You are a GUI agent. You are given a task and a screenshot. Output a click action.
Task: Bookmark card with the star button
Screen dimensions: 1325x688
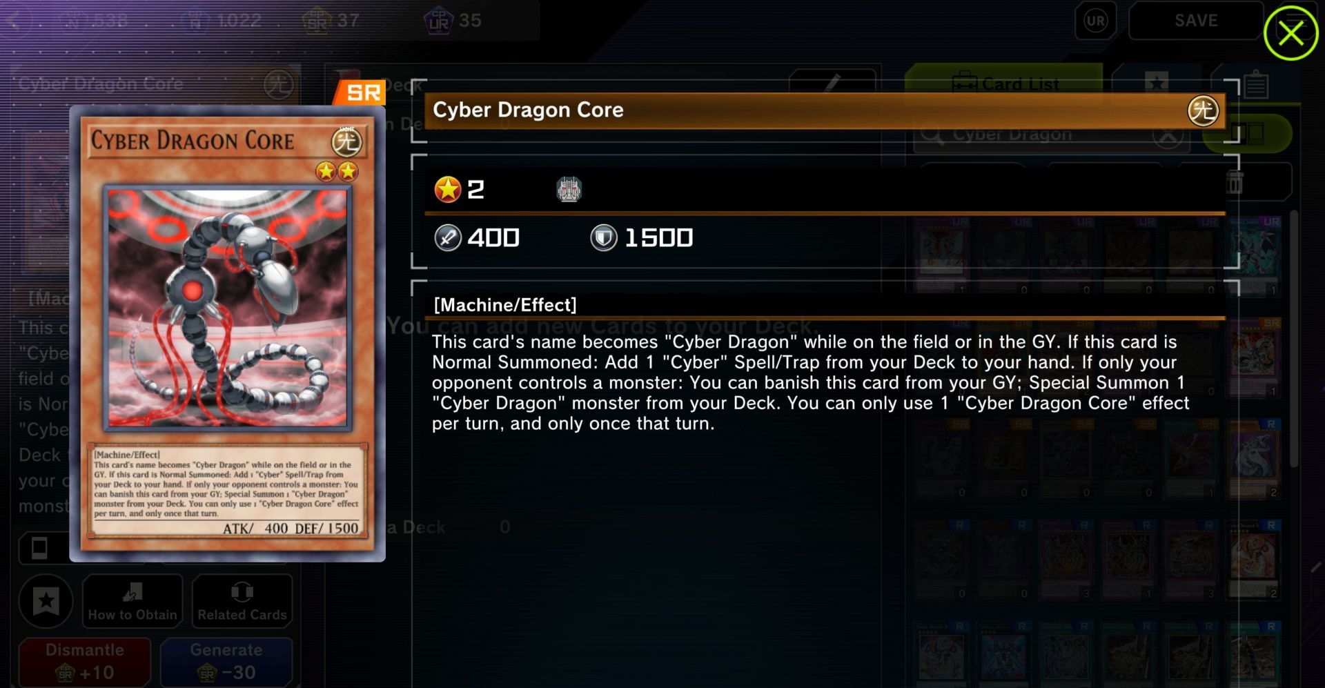46,601
